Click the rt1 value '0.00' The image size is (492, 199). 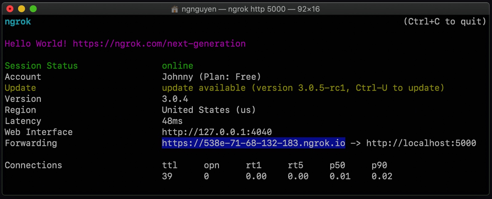point(256,176)
